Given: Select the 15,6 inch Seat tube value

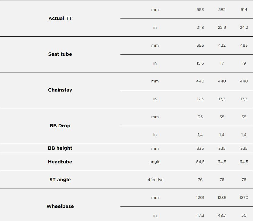Looking at the screenshot, I should pyautogui.click(x=200, y=63).
